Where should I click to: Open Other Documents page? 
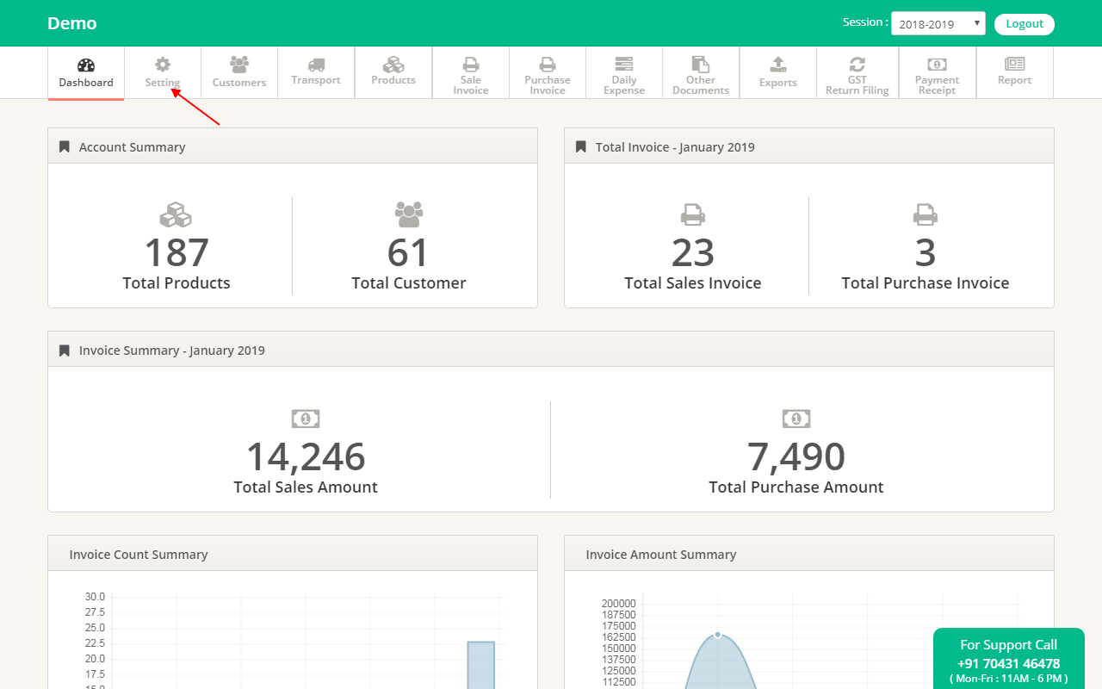701,73
